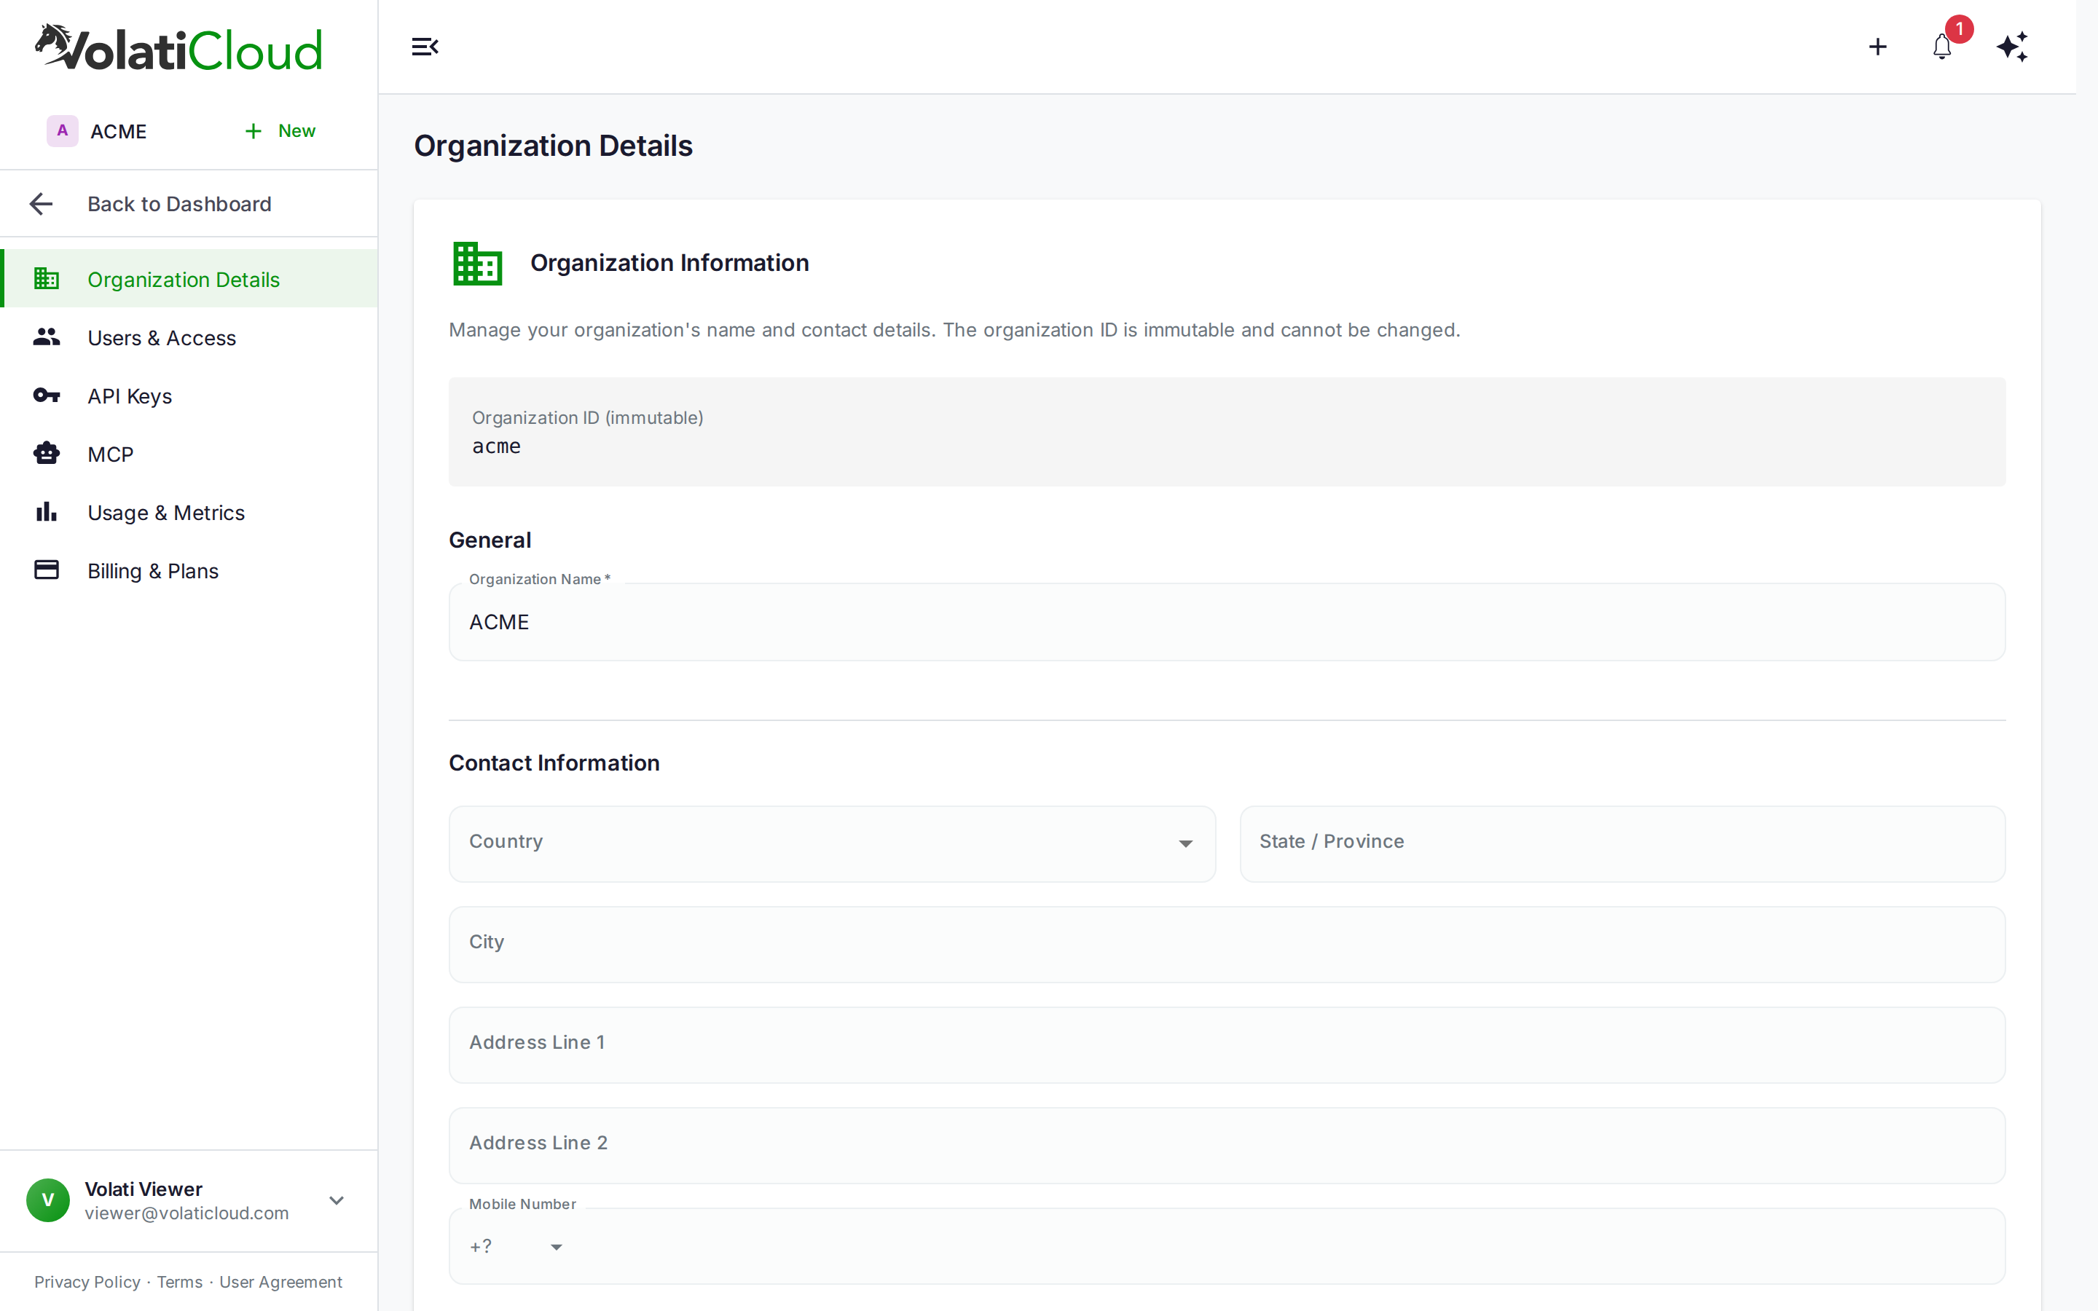Click the City field

click(x=1227, y=944)
